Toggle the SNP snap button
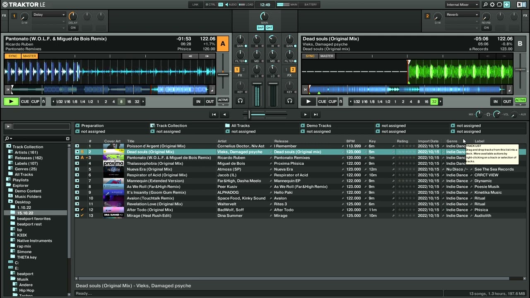This screenshot has width=530, height=298. pos(260,28)
